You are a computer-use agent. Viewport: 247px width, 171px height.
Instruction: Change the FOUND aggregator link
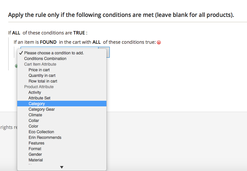click(x=48, y=42)
